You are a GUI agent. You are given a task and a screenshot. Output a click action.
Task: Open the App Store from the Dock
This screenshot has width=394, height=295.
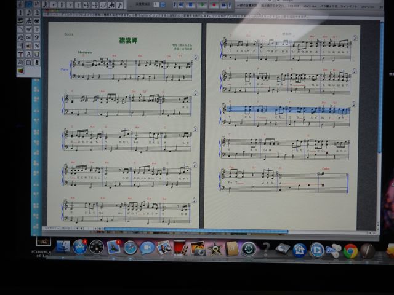coord(80,247)
